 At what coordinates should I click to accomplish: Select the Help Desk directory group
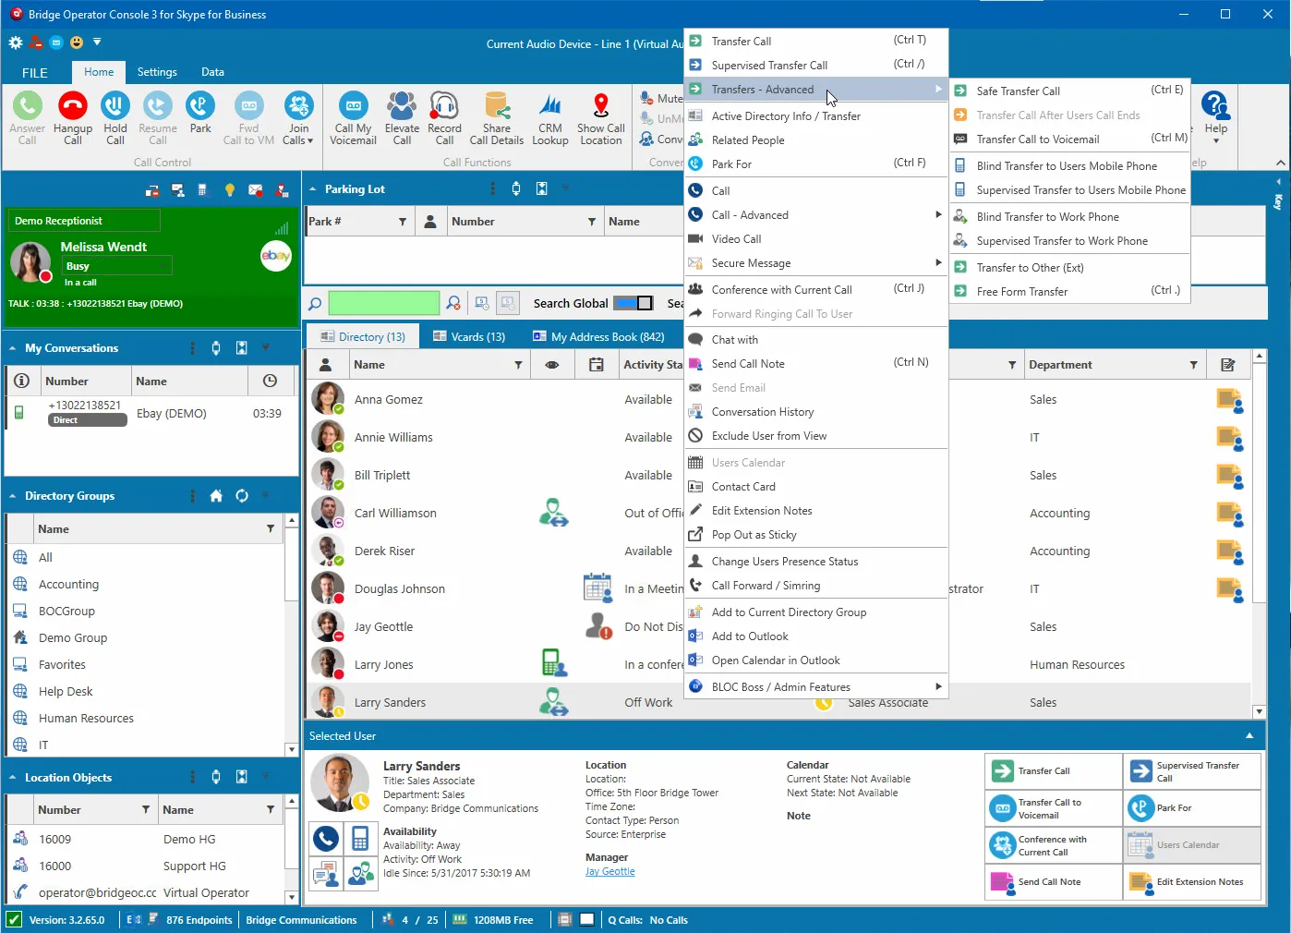pos(66,692)
